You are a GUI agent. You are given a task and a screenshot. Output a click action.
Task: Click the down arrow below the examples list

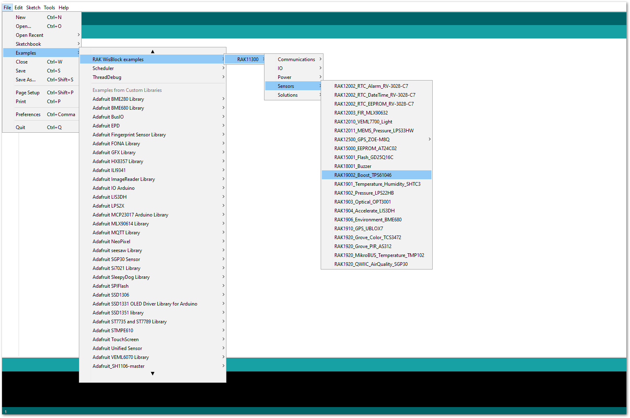[152, 373]
